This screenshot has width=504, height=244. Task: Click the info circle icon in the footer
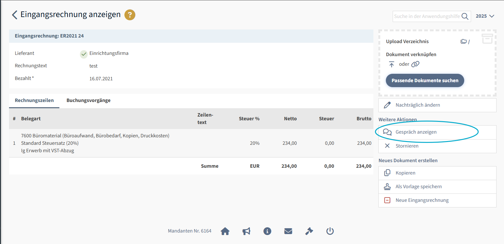pyautogui.click(x=267, y=231)
